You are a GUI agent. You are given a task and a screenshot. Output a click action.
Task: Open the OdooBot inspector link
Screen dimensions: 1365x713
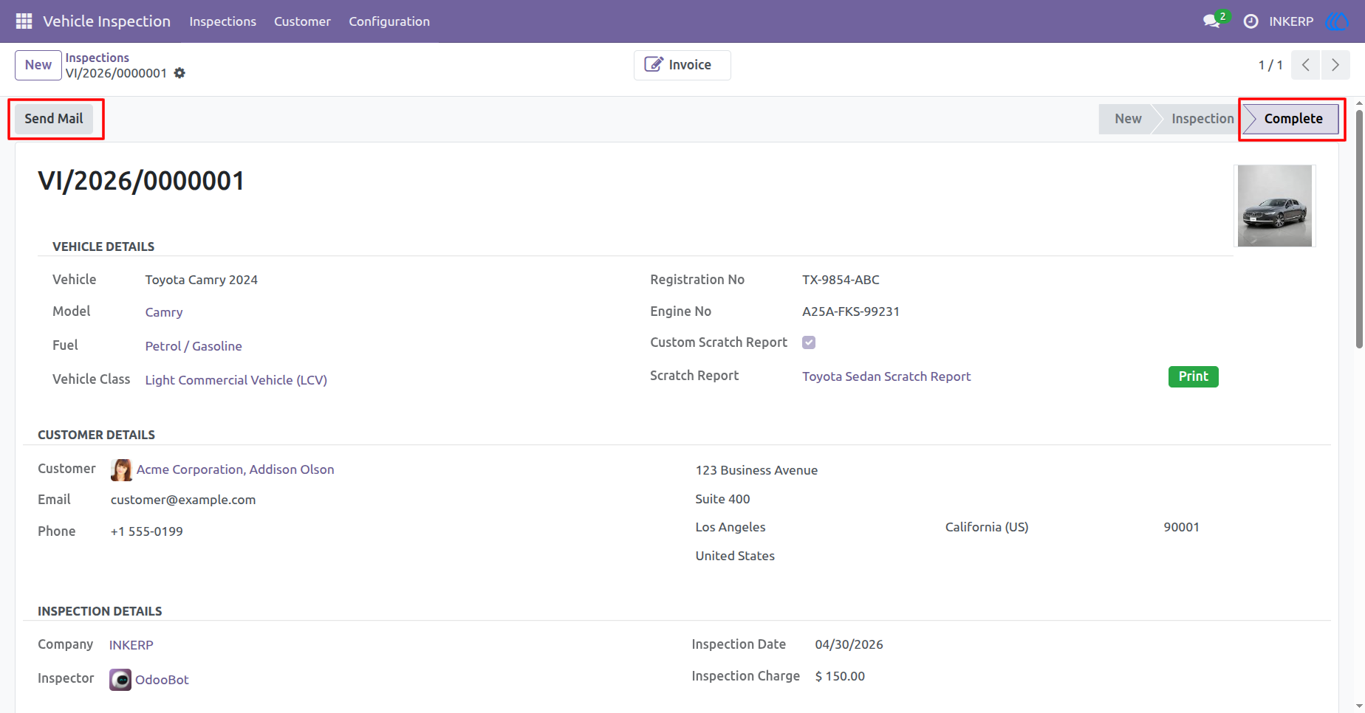pyautogui.click(x=162, y=680)
